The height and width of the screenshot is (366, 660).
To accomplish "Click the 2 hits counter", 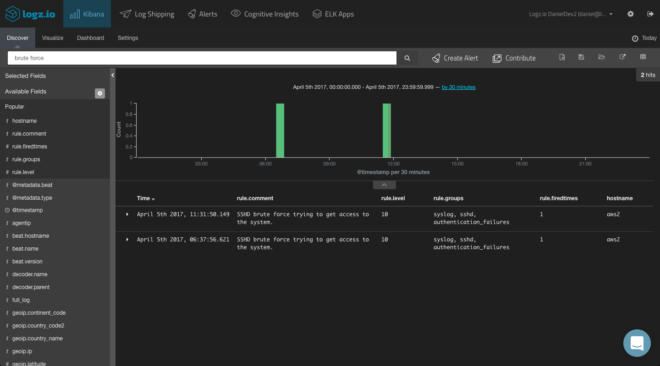I will tap(648, 75).
